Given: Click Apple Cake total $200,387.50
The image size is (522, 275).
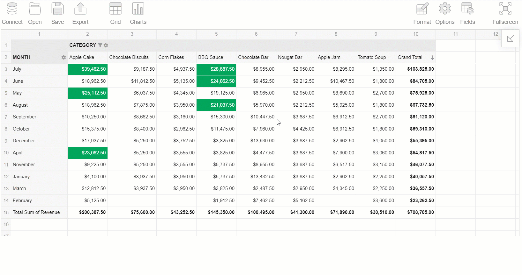Looking at the screenshot, I should (88, 212).
